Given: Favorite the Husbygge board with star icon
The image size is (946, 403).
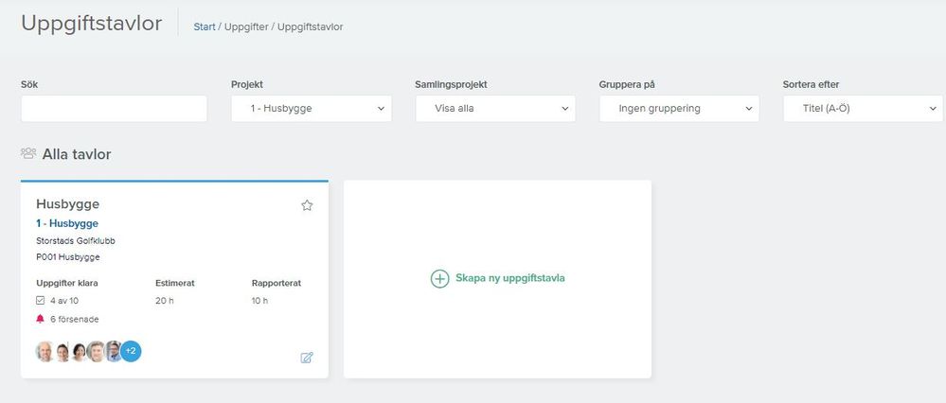Looking at the screenshot, I should 307,205.
